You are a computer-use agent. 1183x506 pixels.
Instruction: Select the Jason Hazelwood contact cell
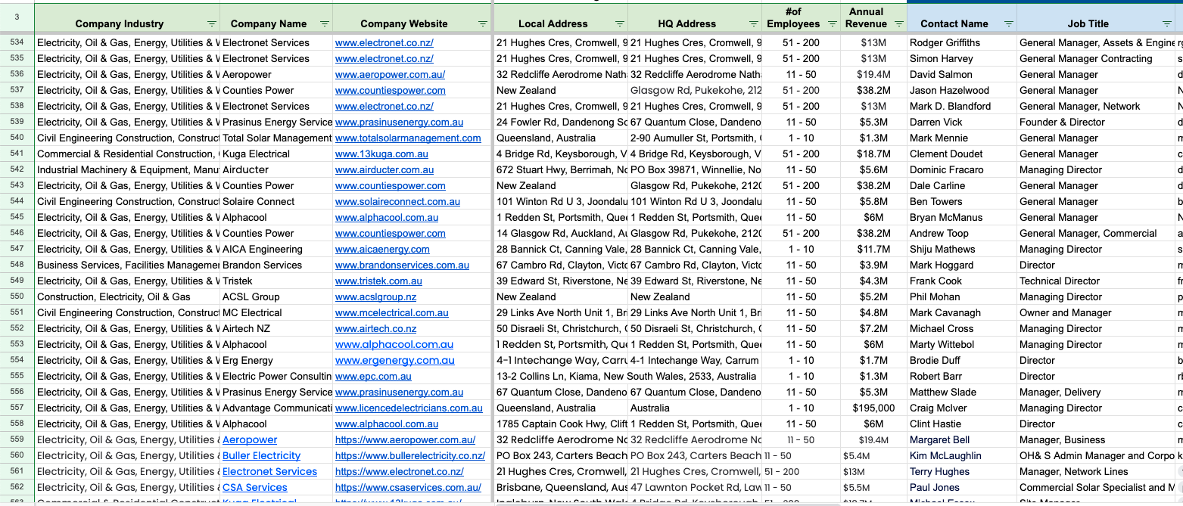962,90
